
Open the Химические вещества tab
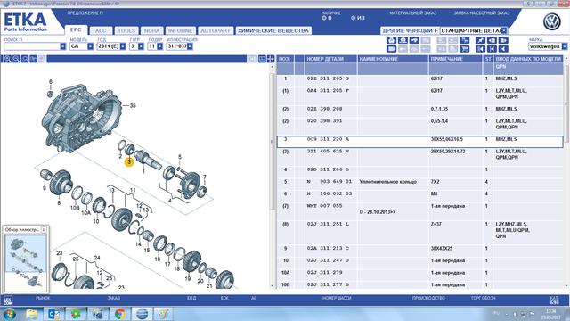(x=273, y=31)
